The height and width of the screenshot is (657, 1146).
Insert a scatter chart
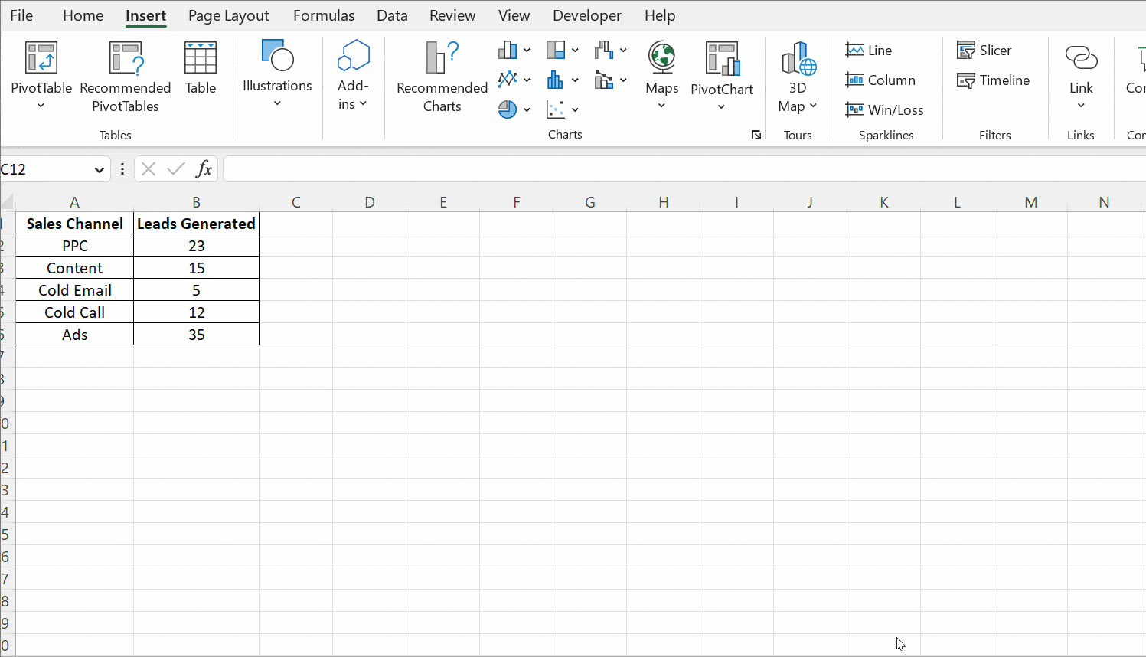[557, 109]
